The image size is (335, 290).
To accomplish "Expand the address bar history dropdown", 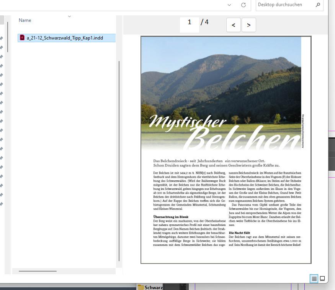I will point(229,5).
